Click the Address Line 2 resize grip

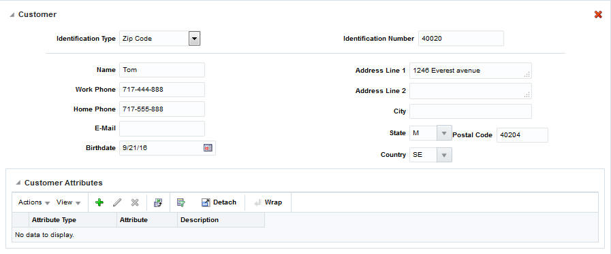(527, 95)
